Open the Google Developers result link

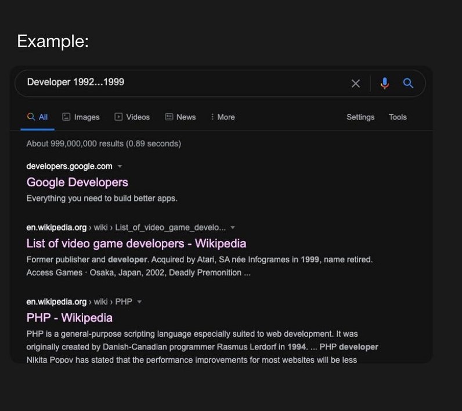[77, 182]
